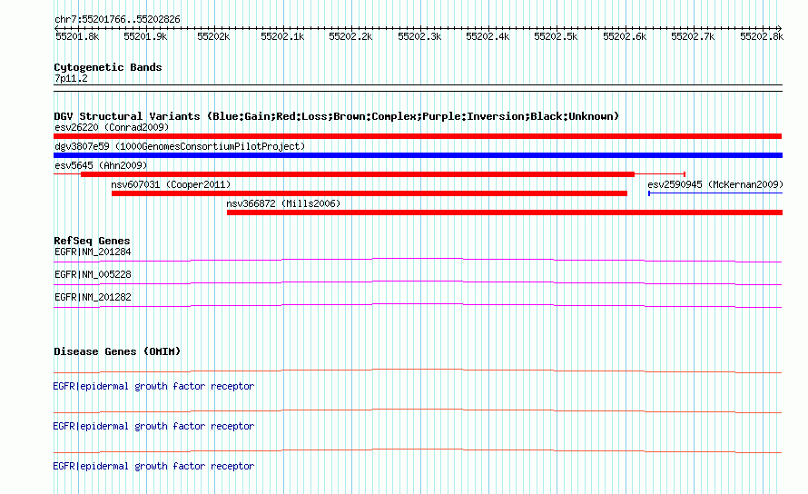
Task: Click the 55202.3k ruler label
Action: tap(419, 36)
